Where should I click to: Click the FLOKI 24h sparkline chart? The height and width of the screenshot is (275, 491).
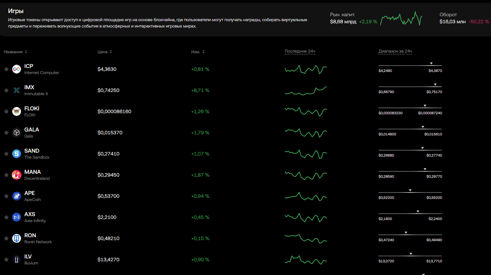[306, 111]
